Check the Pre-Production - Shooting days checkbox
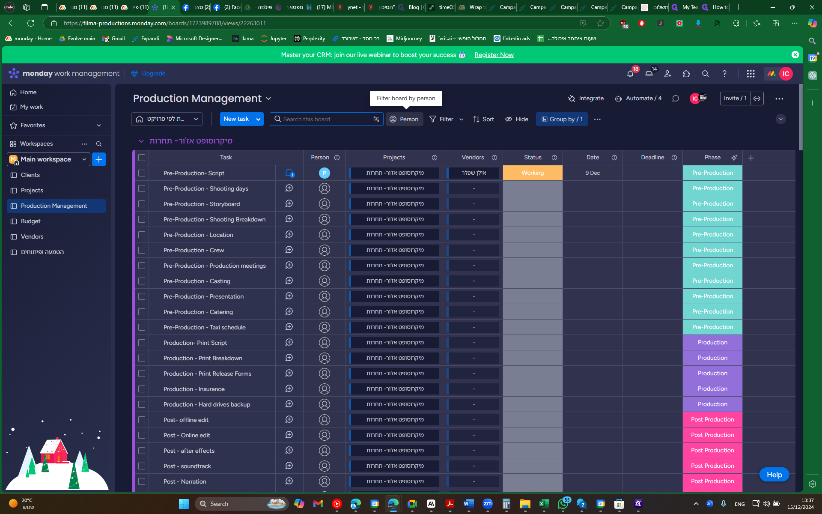Screen dimensions: 822x514 pyautogui.click(x=142, y=188)
